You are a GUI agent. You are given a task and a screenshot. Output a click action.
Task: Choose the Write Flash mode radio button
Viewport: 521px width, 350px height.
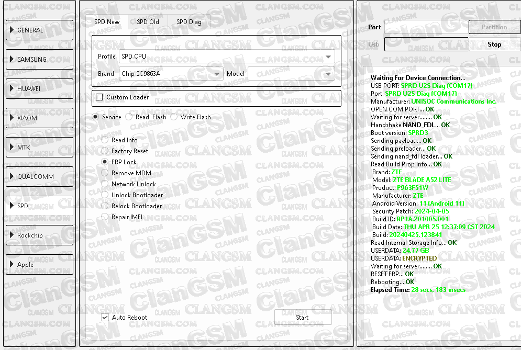174,117
